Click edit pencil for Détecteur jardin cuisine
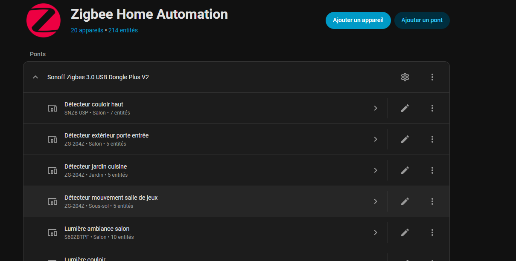This screenshot has width=516, height=261. [x=405, y=170]
